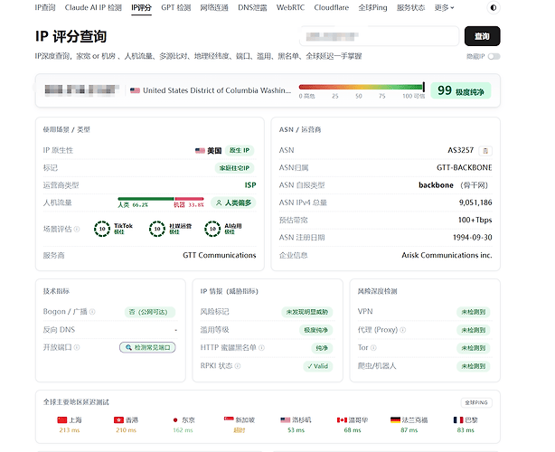The image size is (555, 452).
Task: Click info icon beside 场景评估
Action: pos(77,229)
